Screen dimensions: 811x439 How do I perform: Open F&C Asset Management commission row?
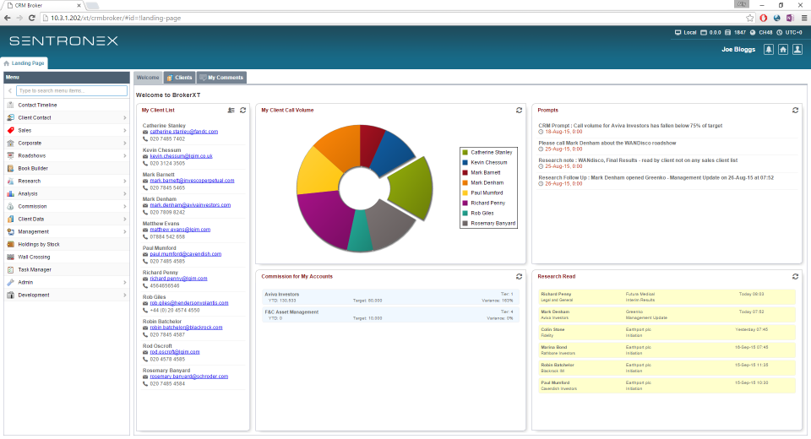(389, 315)
